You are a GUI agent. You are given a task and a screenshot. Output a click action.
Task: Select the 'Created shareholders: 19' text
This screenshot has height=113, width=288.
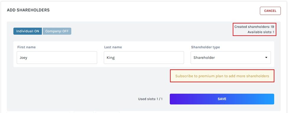(x=254, y=27)
